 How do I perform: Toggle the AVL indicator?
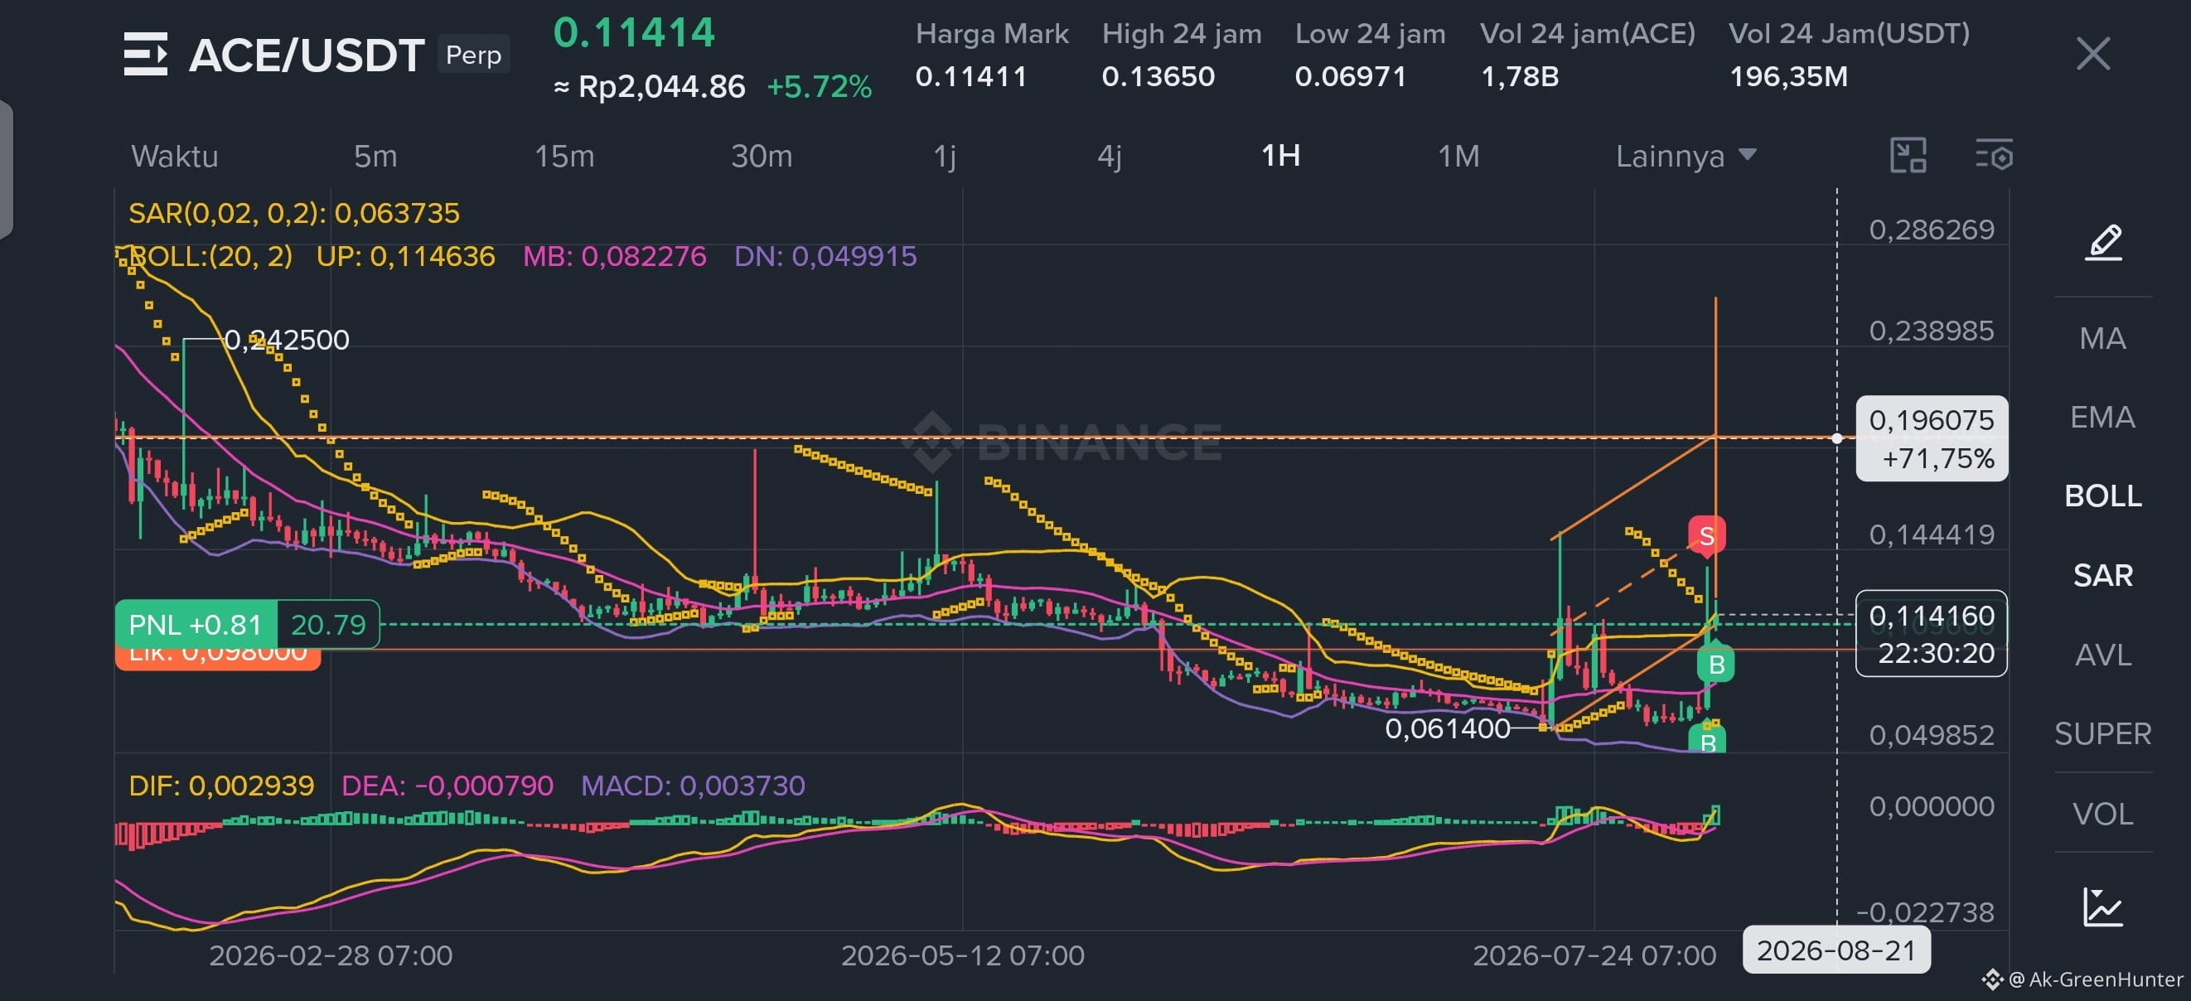pyautogui.click(x=2102, y=655)
